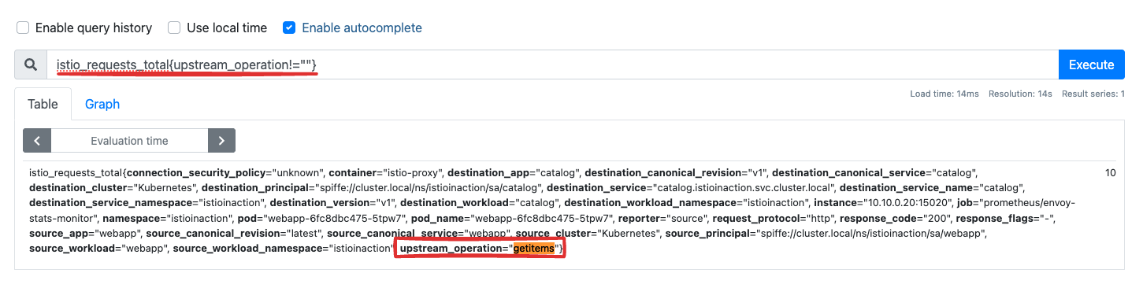Click the Evaluation time input box
The width and height of the screenshot is (1143, 284).
coord(129,141)
